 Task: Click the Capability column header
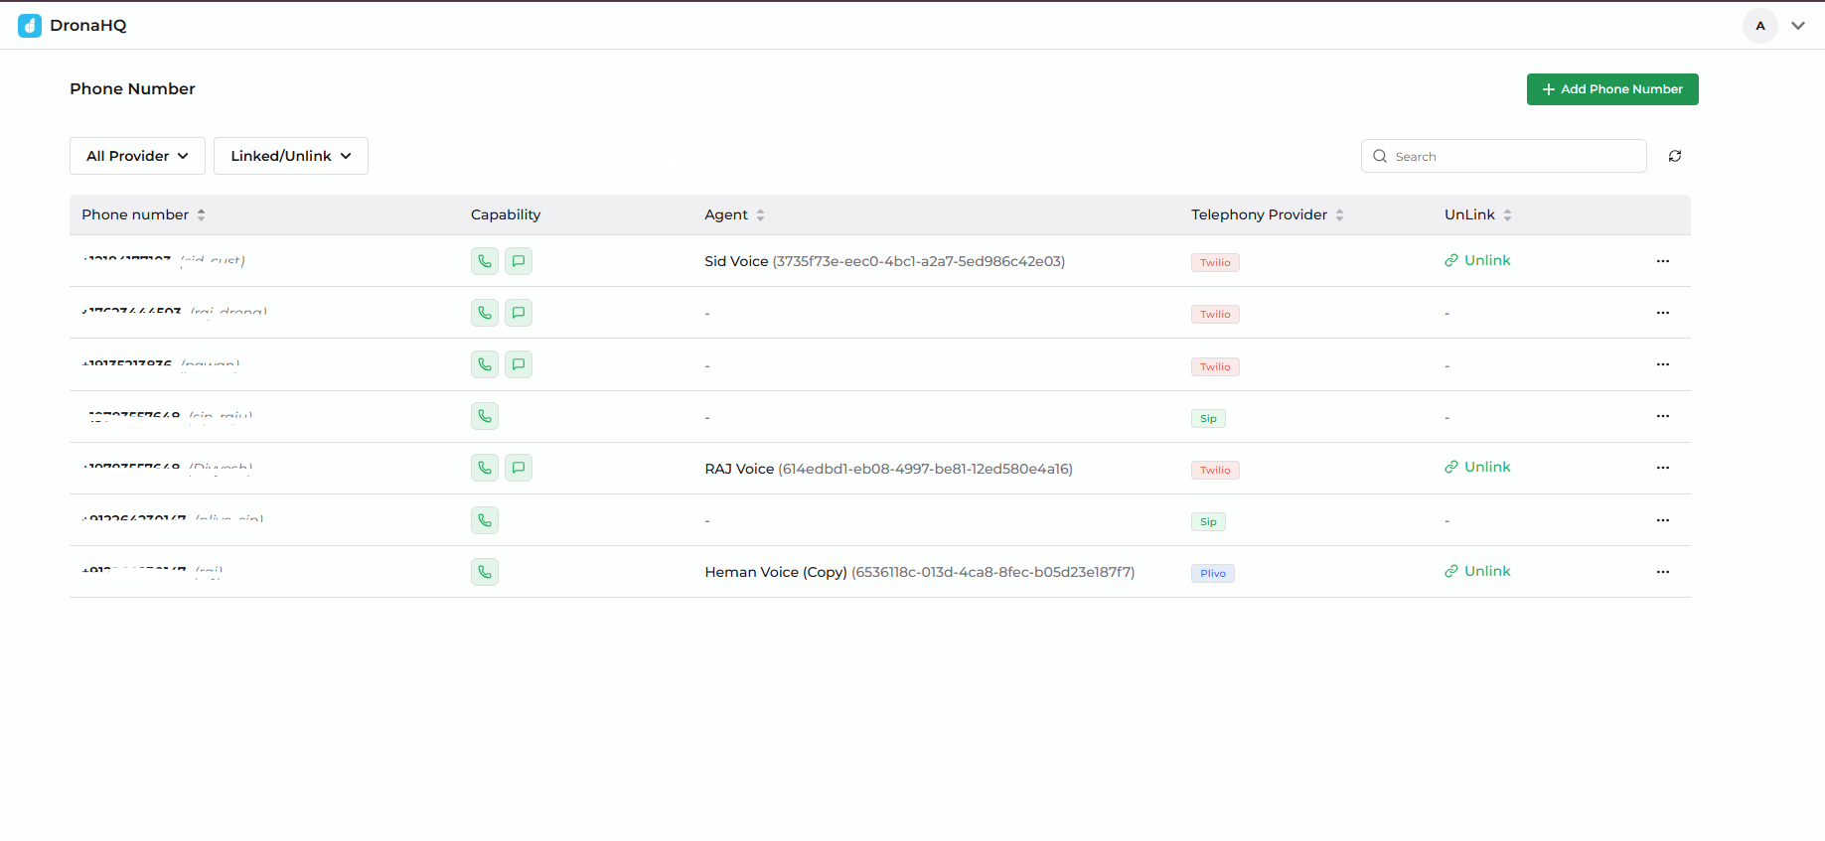coord(506,214)
